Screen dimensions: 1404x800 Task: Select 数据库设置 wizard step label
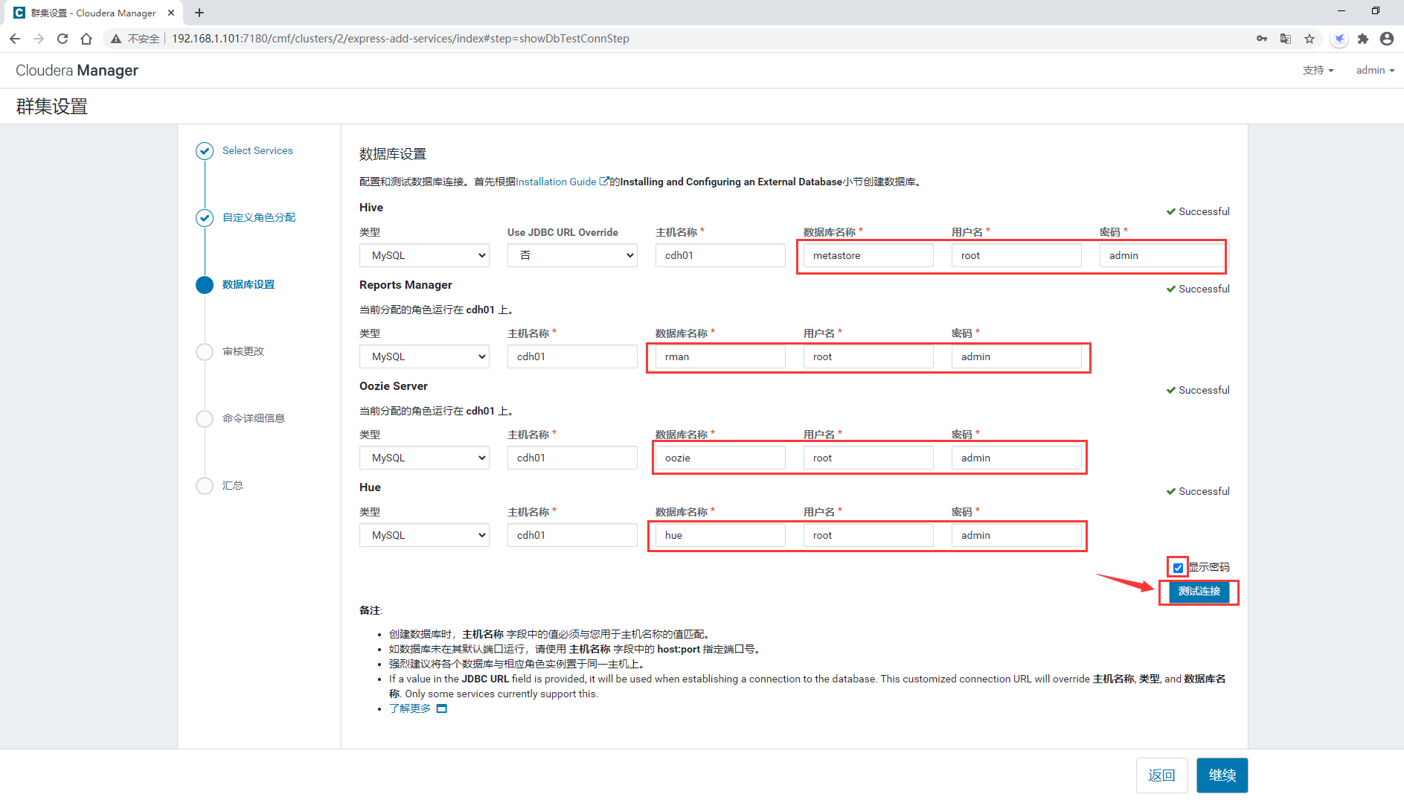pos(249,284)
